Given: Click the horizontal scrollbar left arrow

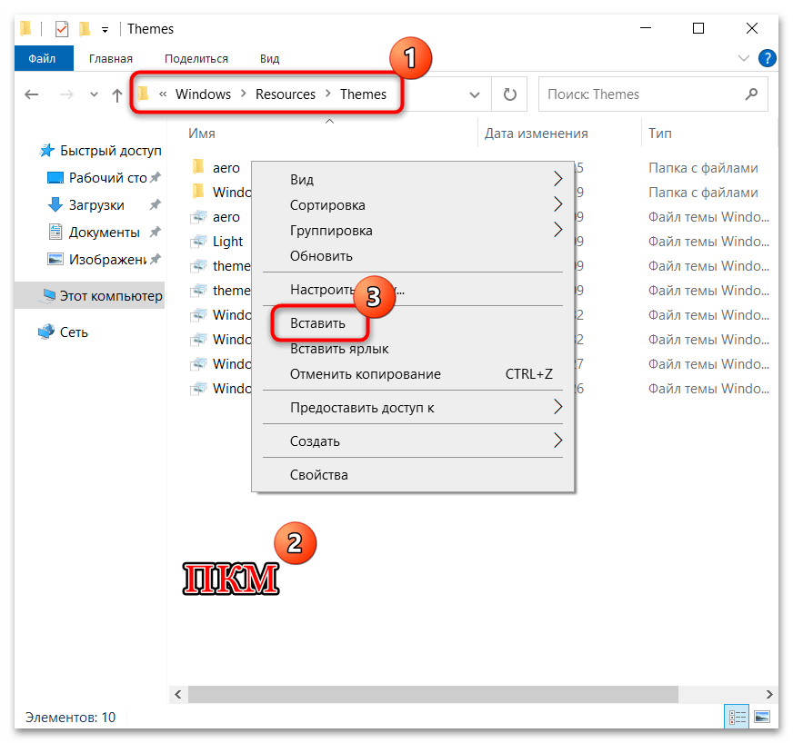Looking at the screenshot, I should (178, 695).
